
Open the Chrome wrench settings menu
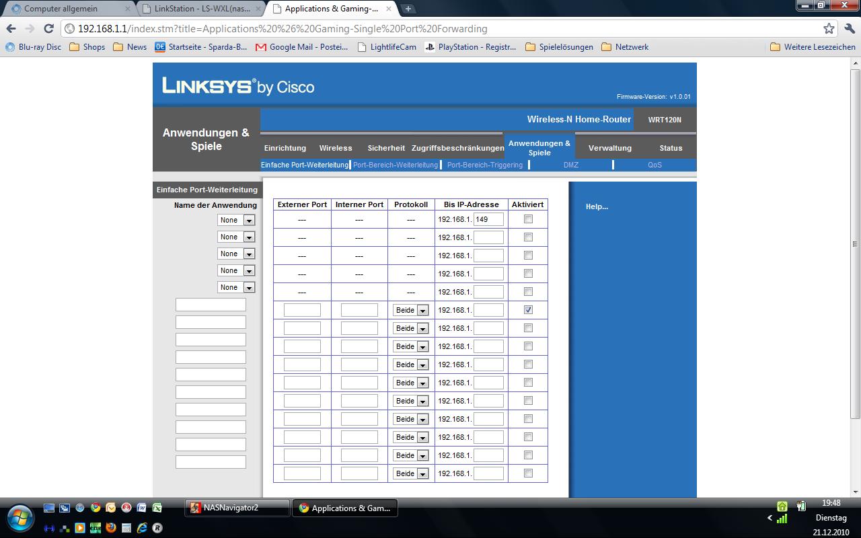[x=848, y=29]
